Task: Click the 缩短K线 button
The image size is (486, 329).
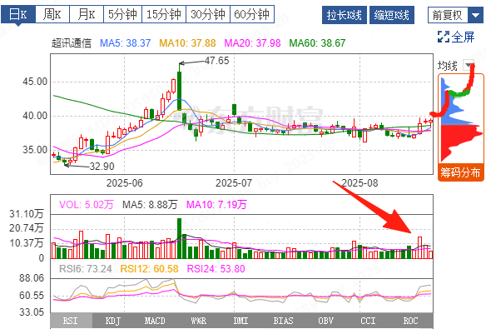Action: click(392, 15)
